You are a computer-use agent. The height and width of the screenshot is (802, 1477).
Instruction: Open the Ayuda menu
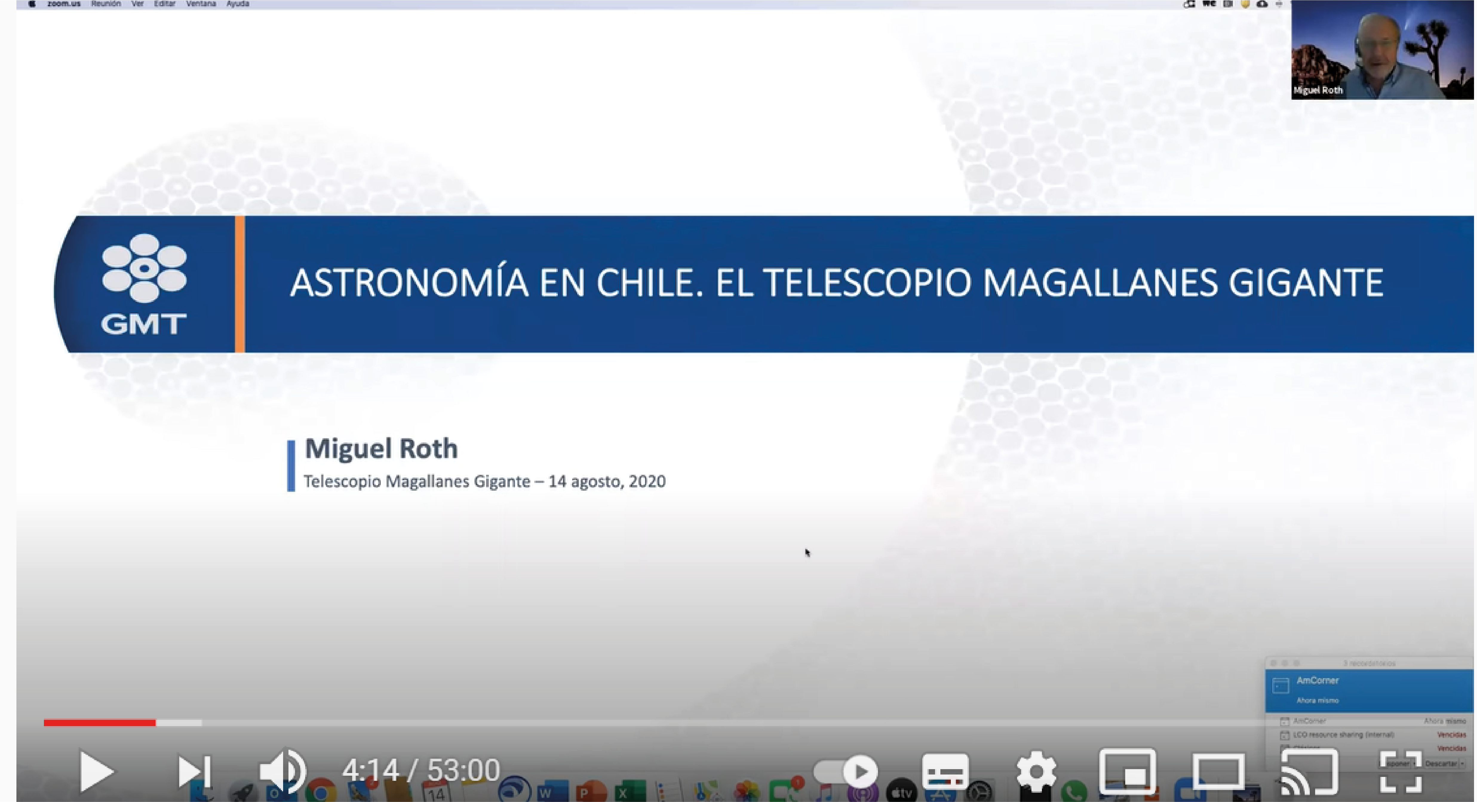[237, 4]
